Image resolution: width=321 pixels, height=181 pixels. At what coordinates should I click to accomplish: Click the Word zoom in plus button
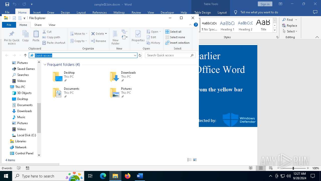coord(308,168)
